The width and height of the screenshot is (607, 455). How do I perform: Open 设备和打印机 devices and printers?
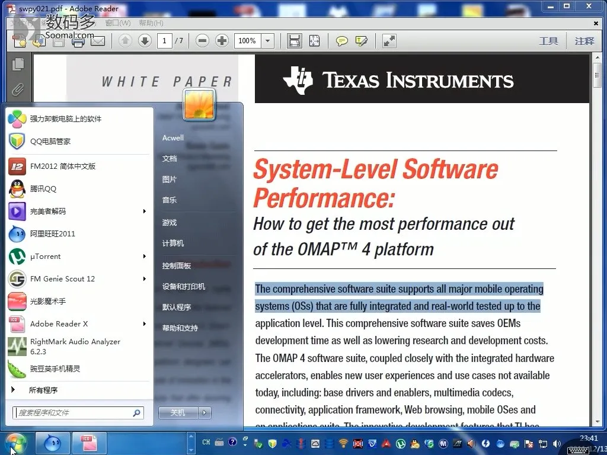[x=184, y=286]
